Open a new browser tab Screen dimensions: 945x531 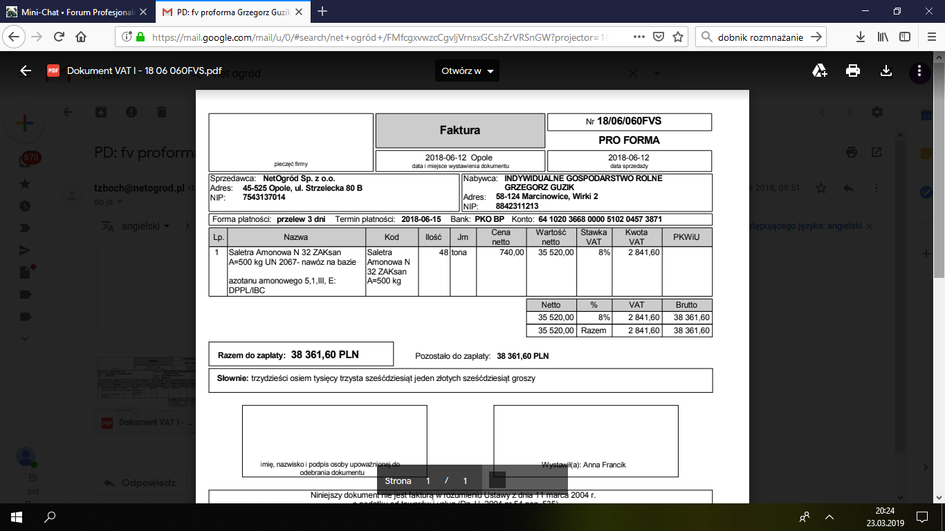[x=322, y=12]
